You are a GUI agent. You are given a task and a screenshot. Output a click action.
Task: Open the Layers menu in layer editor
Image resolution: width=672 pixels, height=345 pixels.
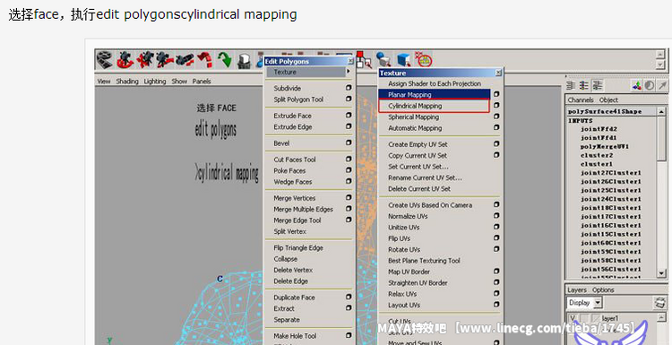click(x=577, y=290)
